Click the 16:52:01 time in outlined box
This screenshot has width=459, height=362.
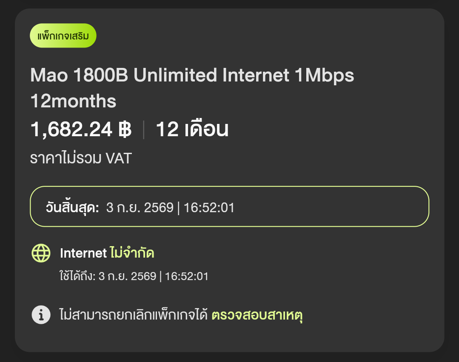coord(209,208)
